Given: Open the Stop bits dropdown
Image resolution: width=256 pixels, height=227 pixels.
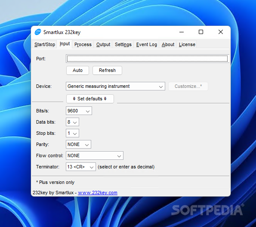Looking at the screenshot, I should point(72,133).
